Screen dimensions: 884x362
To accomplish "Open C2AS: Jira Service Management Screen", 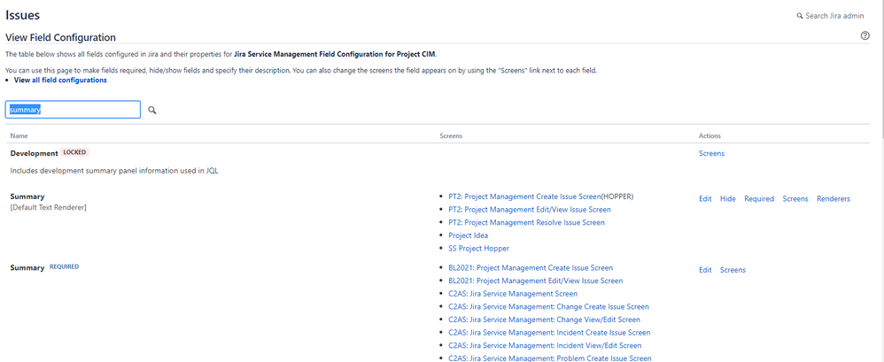I will point(513,293).
